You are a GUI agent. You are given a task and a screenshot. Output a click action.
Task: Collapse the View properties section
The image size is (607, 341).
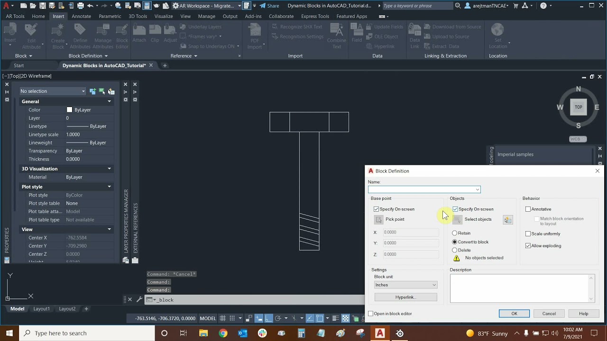click(x=109, y=229)
